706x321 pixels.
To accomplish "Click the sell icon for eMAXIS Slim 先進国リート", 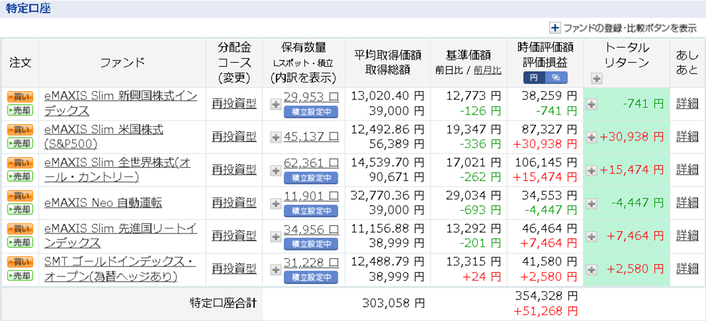I will 20,242.
